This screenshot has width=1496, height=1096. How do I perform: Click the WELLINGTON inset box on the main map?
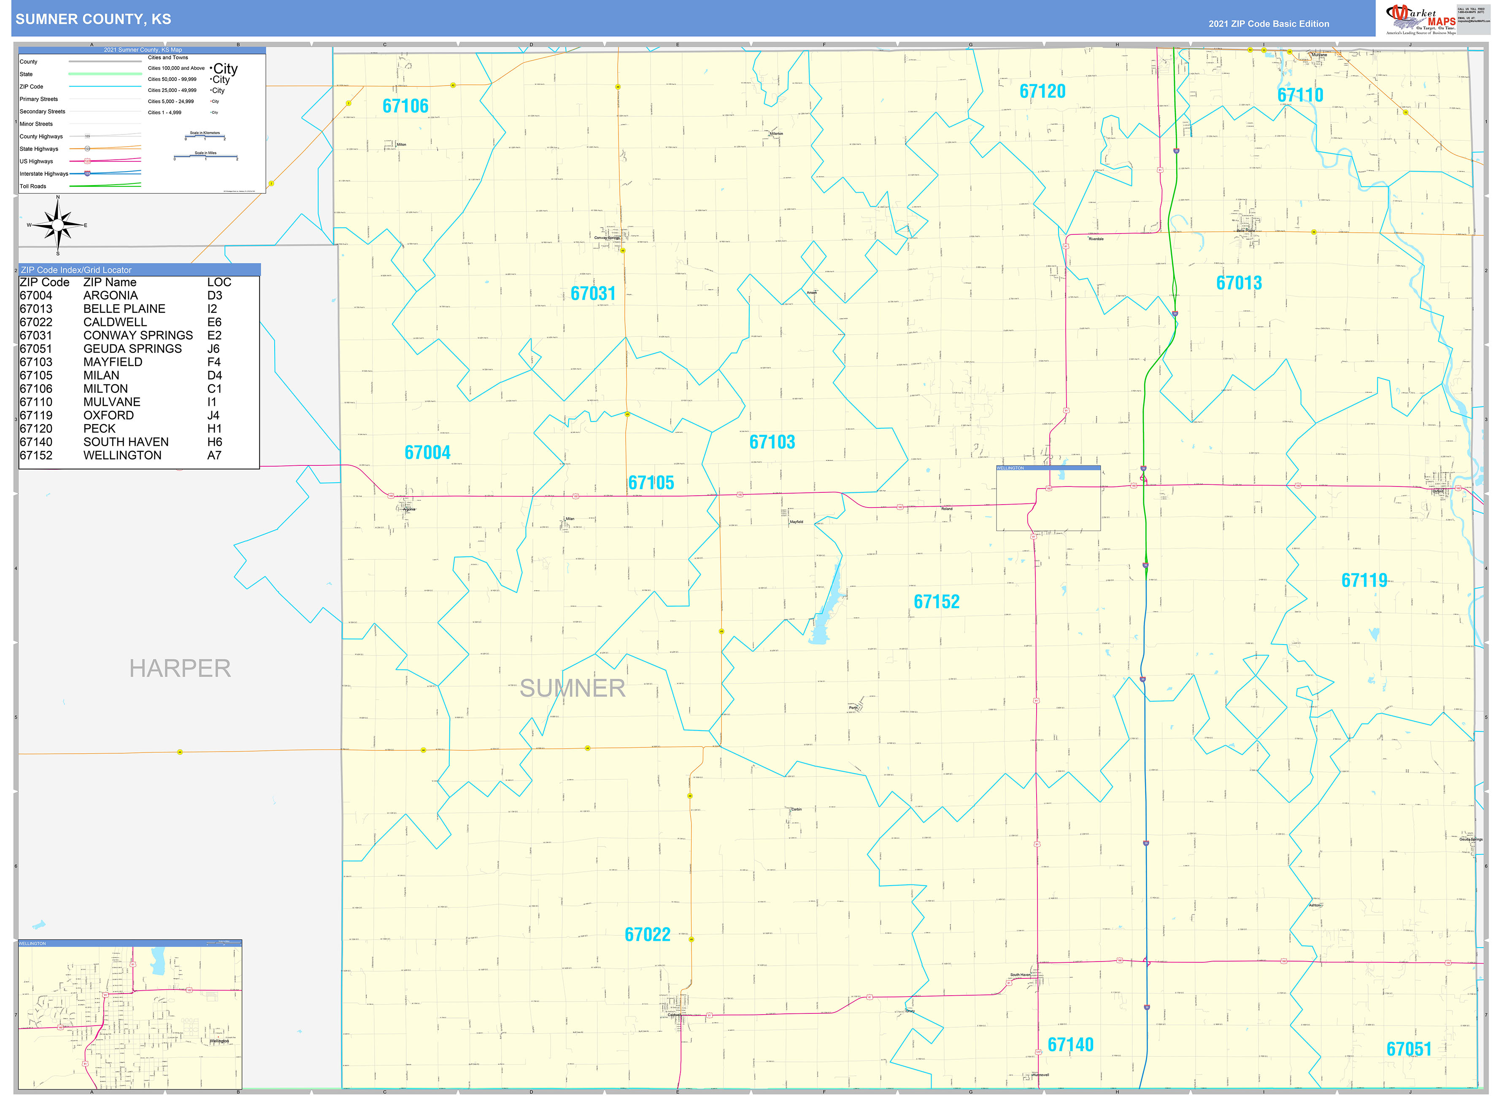pos(1048,498)
